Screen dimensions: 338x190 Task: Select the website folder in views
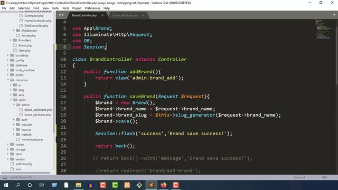[26, 135]
